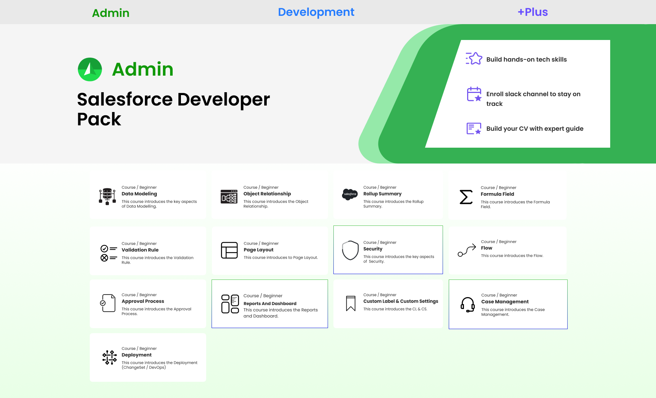
Task: Click the 'Salesforce Developer Pack' heading
Action: point(173,109)
